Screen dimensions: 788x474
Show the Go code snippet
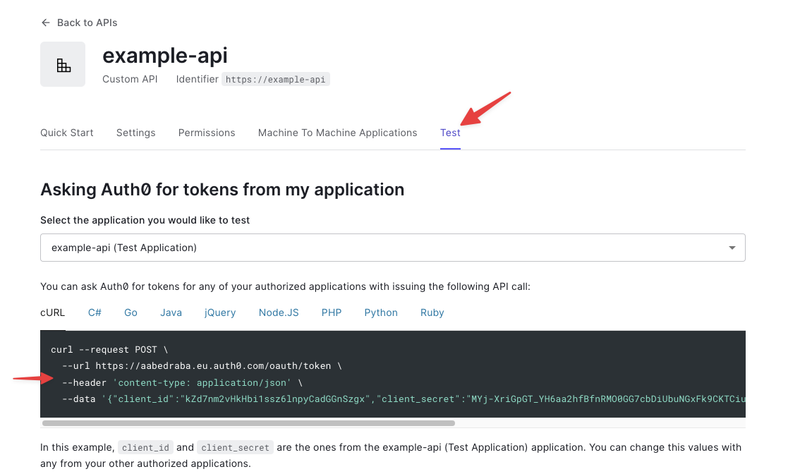[131, 312]
